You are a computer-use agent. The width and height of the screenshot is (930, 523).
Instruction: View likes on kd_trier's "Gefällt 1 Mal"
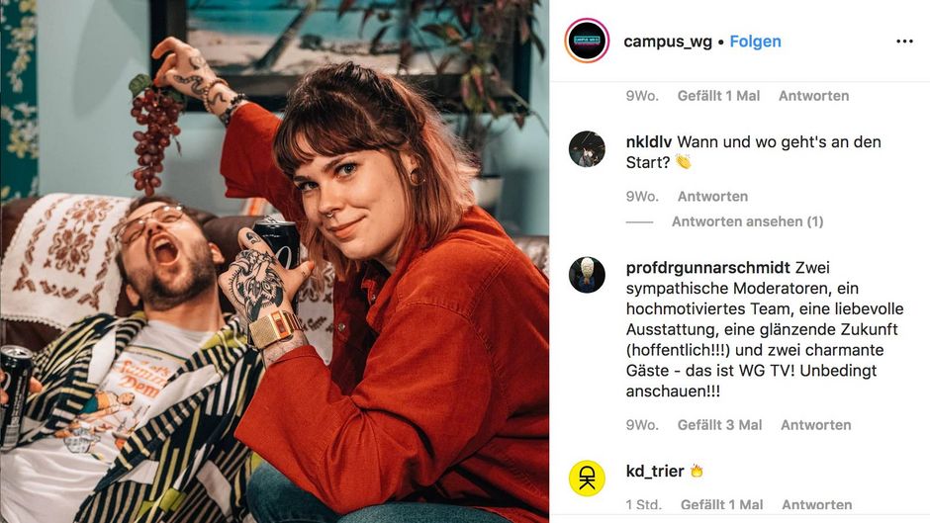click(722, 504)
